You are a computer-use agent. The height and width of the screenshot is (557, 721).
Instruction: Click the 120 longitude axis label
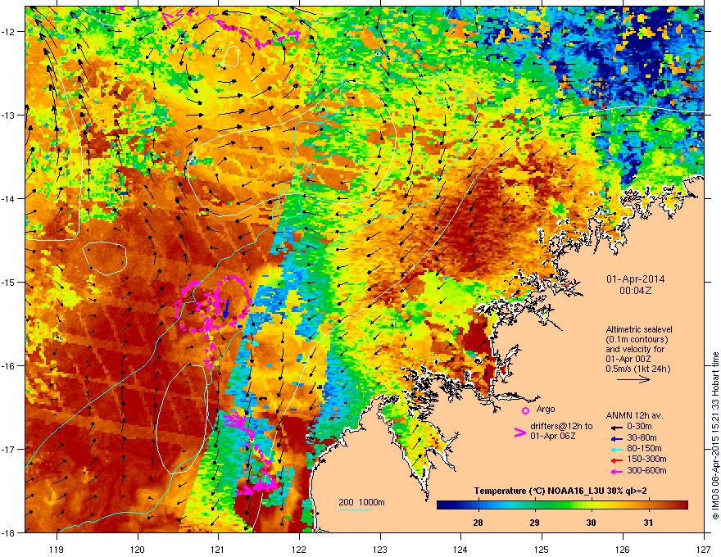click(138, 549)
